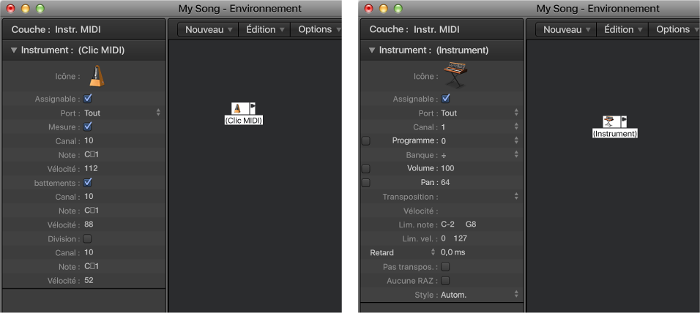Disable the Mesure checkbox
The height and width of the screenshot is (313, 700).
[x=88, y=127]
